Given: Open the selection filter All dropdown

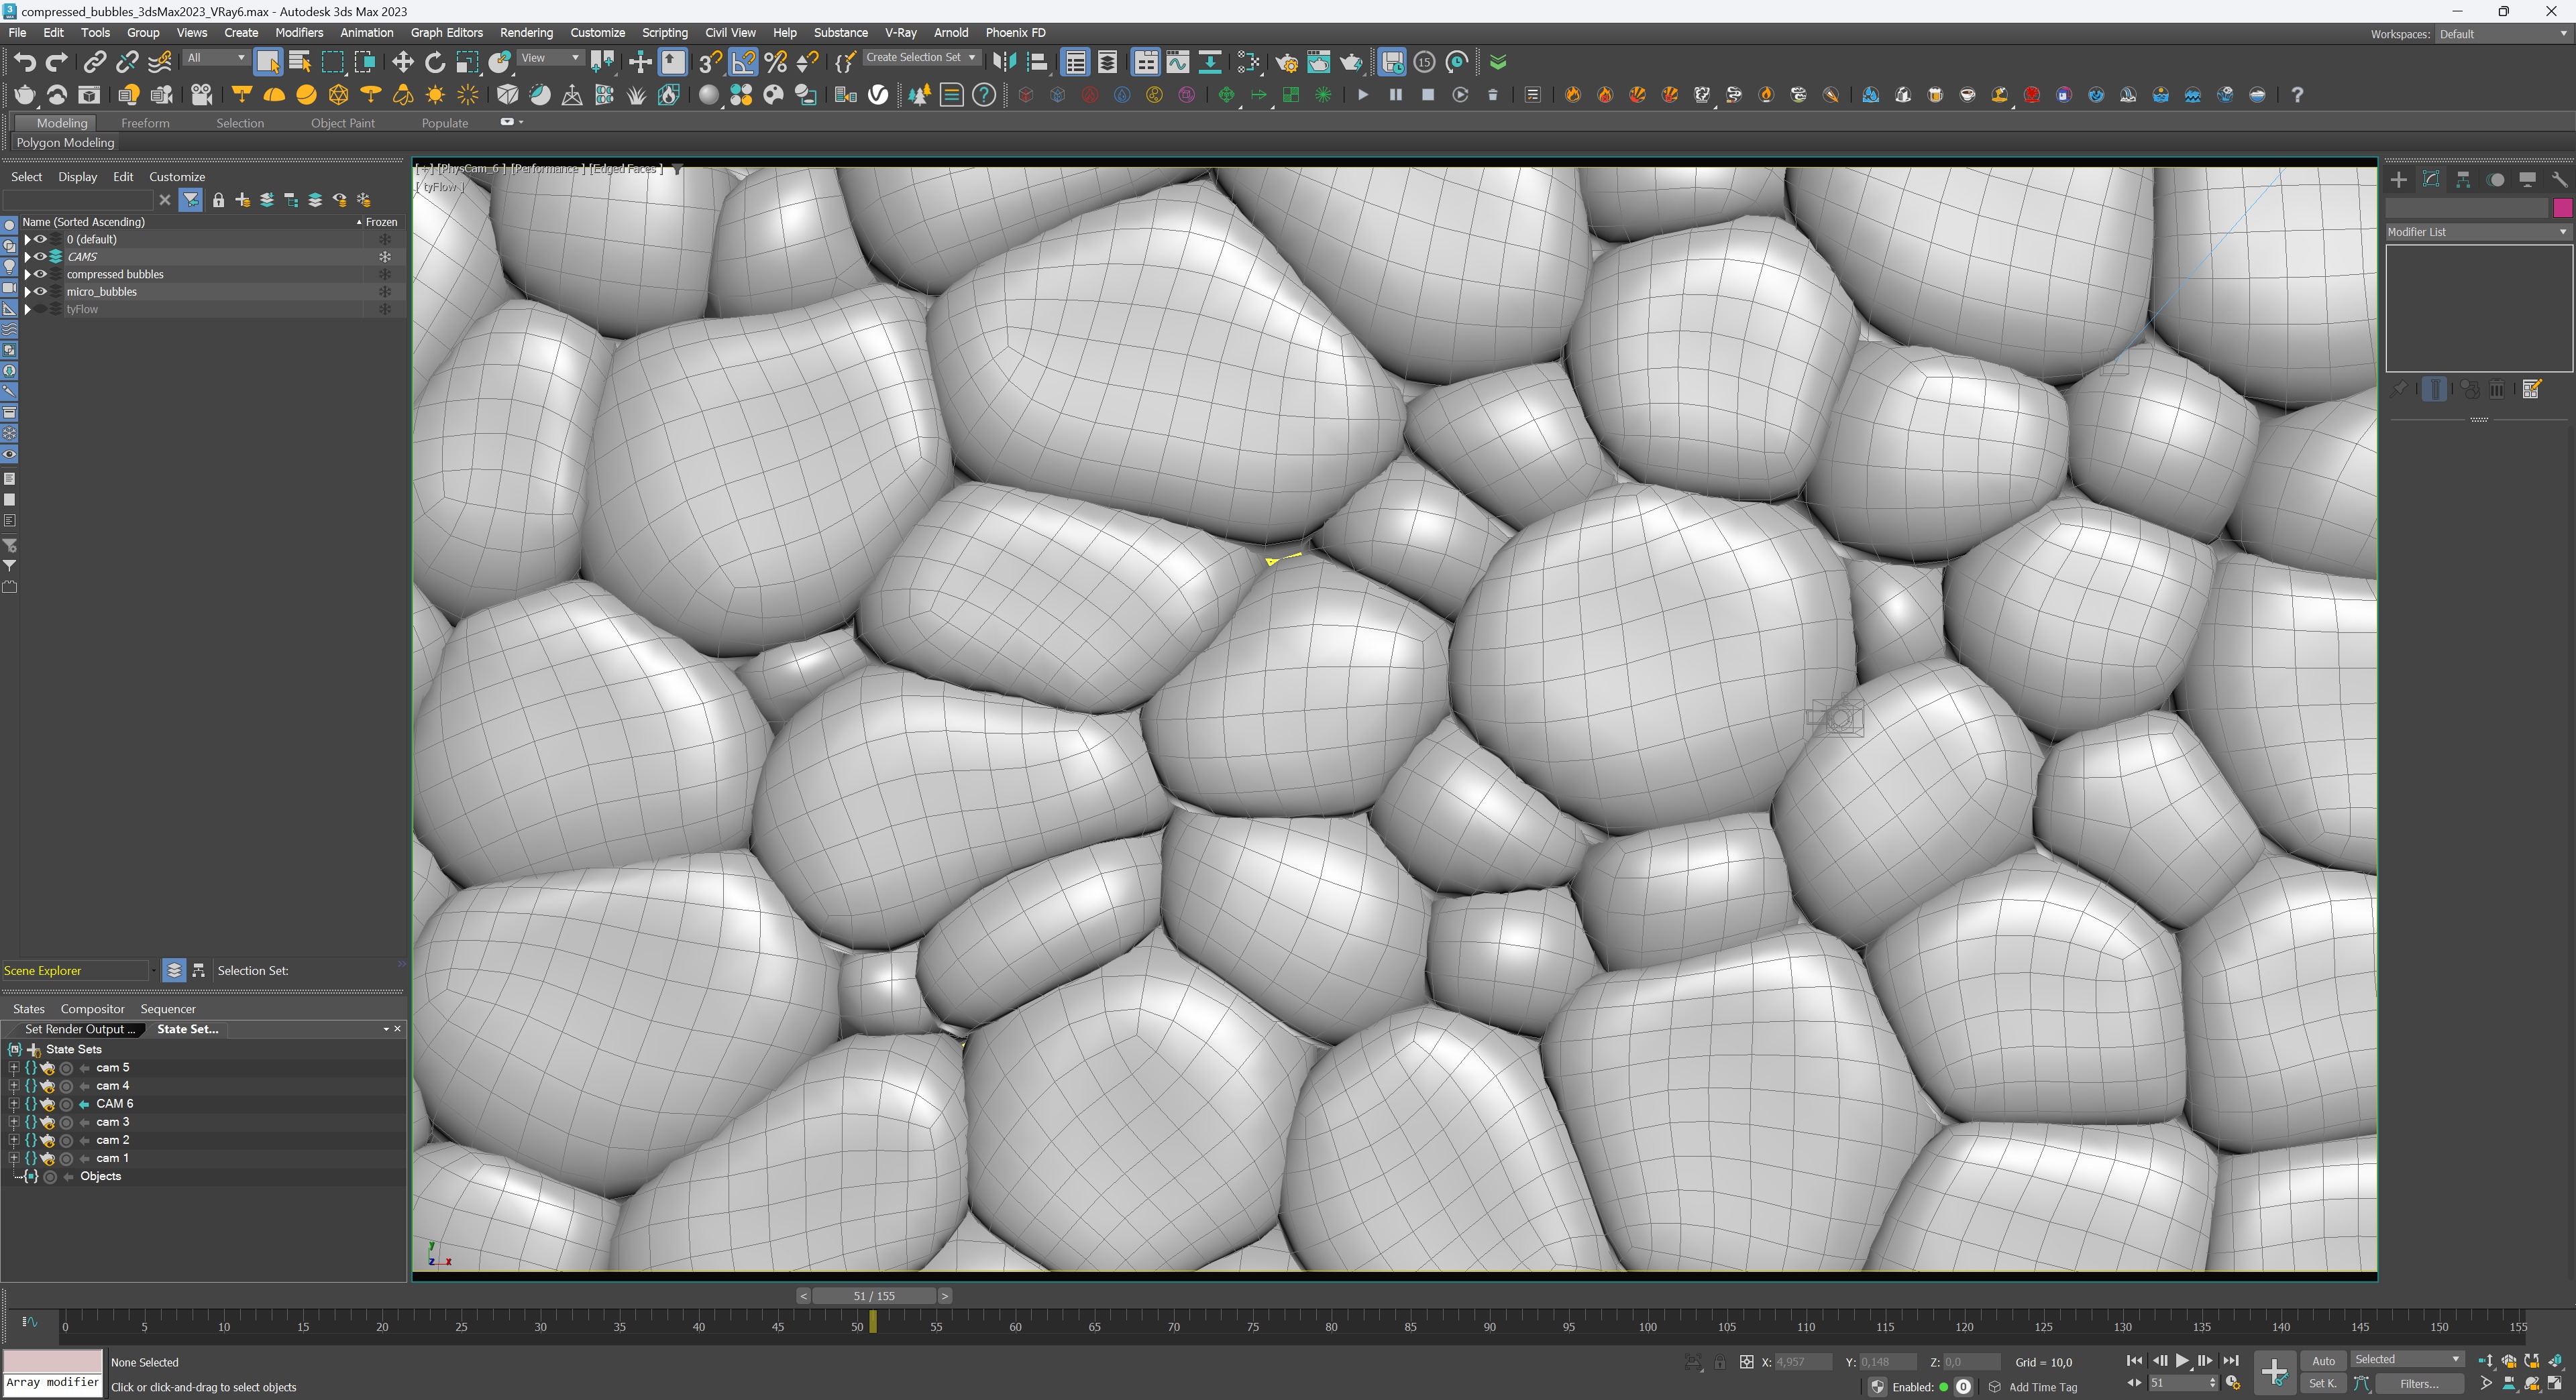Looking at the screenshot, I should pyautogui.click(x=216, y=58).
